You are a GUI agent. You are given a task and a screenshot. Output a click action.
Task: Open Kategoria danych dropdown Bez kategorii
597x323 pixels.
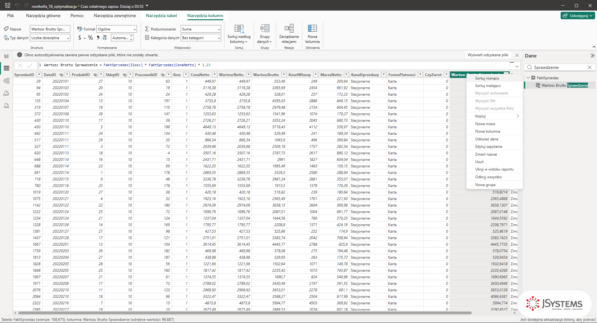[201, 38]
